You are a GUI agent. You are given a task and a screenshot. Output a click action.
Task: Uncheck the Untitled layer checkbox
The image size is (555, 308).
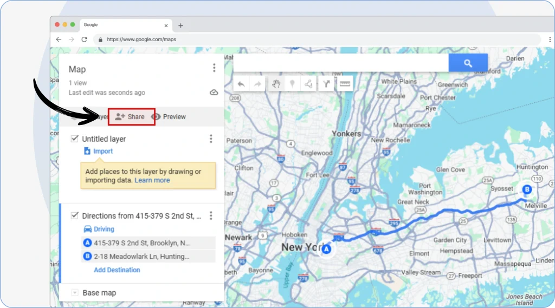tap(74, 138)
